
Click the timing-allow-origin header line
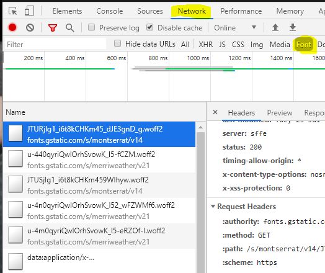pyautogui.click(x=262, y=161)
